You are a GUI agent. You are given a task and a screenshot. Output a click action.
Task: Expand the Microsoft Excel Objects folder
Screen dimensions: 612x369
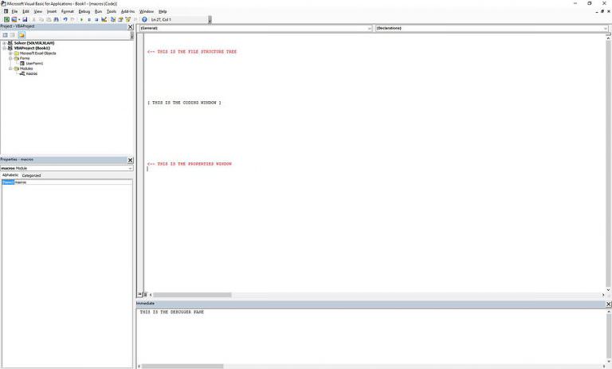10,53
